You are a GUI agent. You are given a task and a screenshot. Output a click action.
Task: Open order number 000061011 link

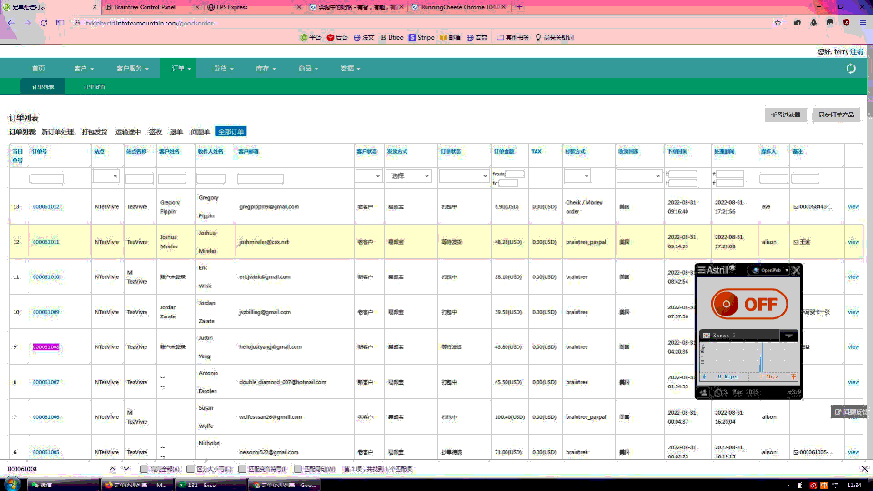point(45,242)
